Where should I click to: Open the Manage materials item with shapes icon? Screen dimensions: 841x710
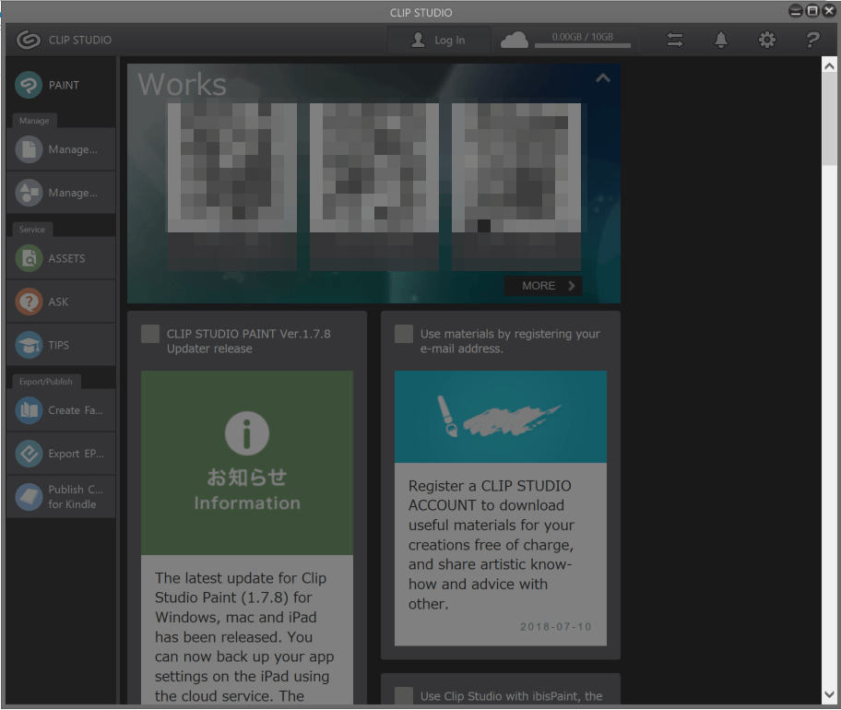click(61, 193)
